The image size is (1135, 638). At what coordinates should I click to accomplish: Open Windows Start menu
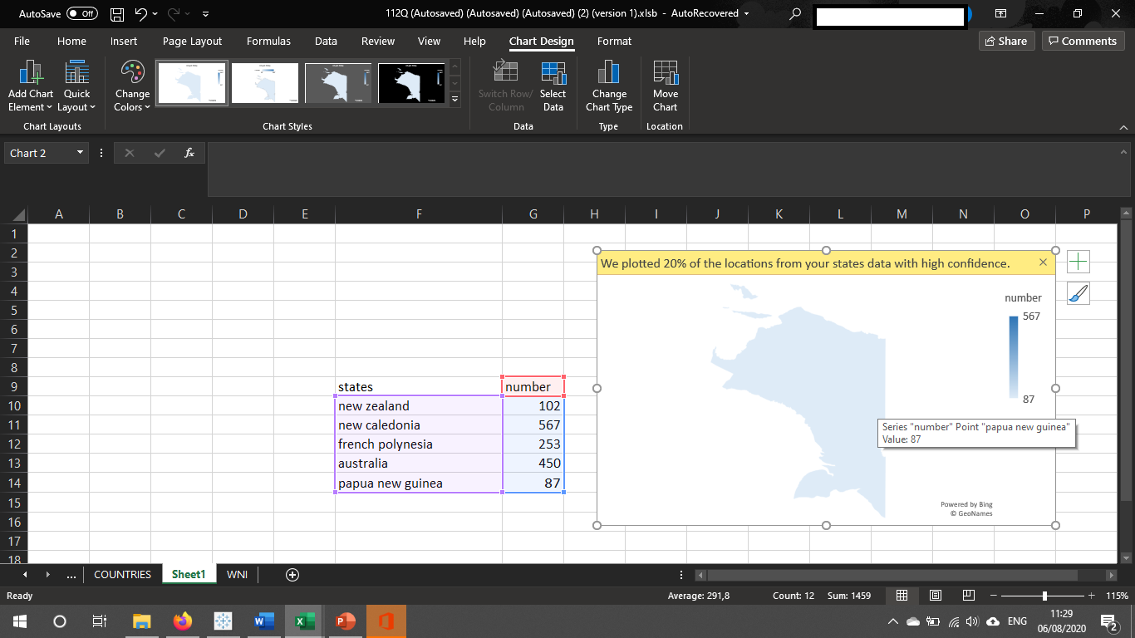coord(19,621)
